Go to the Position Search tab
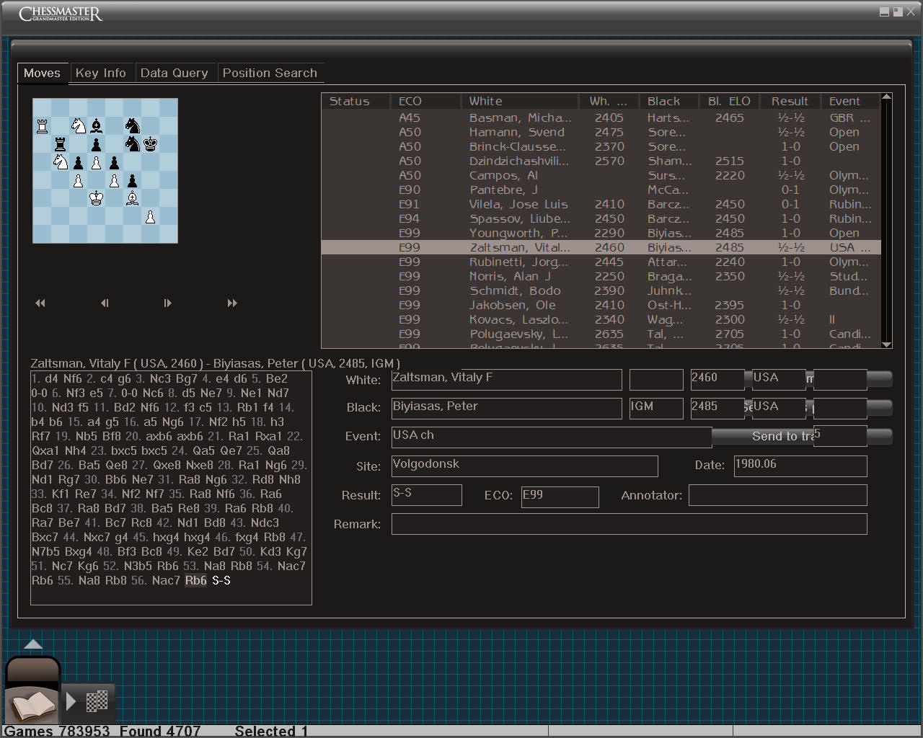 [x=270, y=73]
